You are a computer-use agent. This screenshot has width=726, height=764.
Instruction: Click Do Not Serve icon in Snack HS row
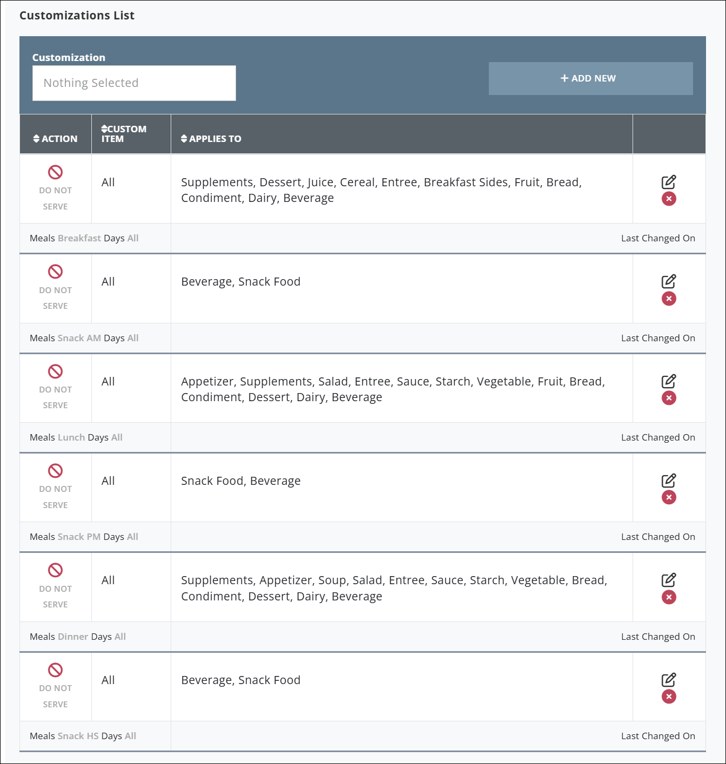pyautogui.click(x=55, y=670)
